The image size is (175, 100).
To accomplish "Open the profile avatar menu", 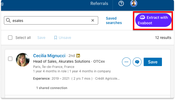I will (133, 3).
